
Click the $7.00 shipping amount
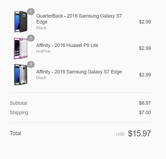point(145,113)
